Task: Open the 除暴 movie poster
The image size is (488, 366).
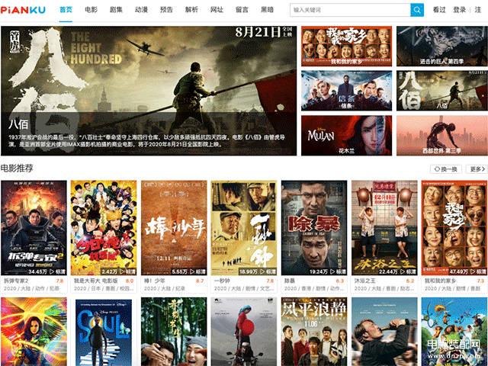Action: (x=314, y=228)
